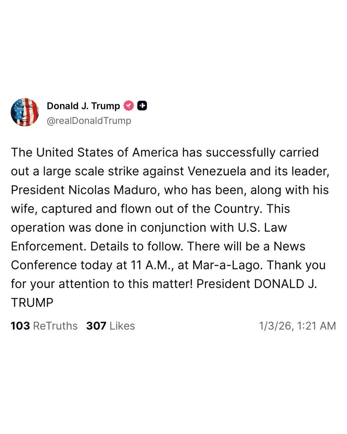Viewport: 347px width, 434px height.
Task: View the 103 ReTruths count
Action: point(20,326)
